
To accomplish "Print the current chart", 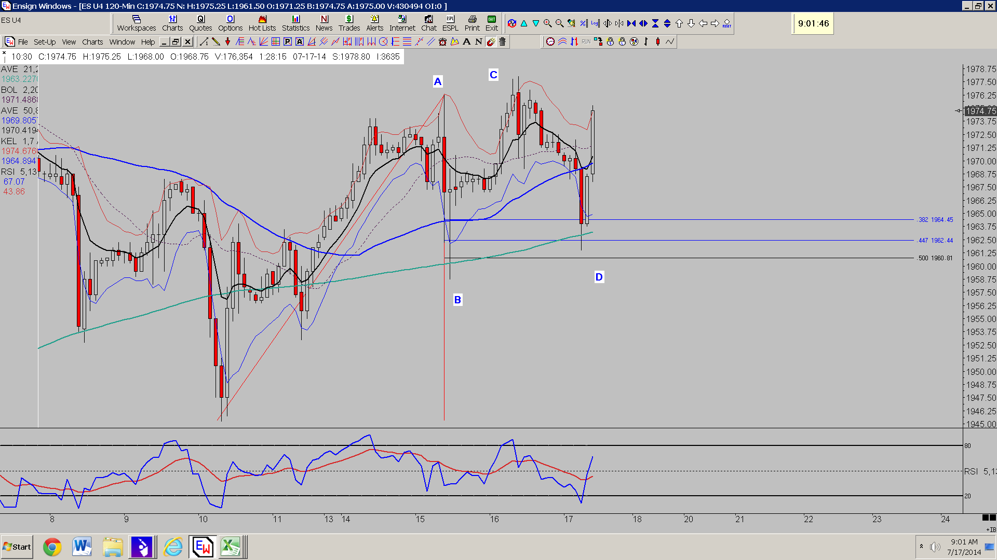I will tap(472, 23).
